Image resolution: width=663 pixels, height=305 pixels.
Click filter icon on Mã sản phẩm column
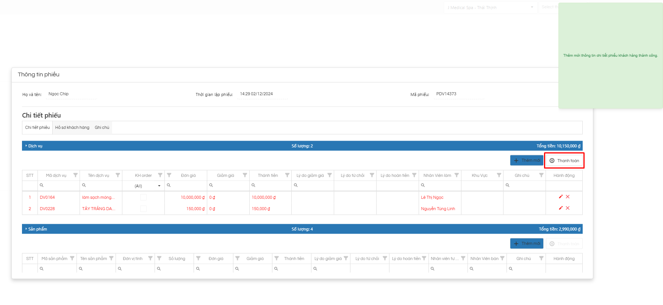pyautogui.click(x=72, y=258)
